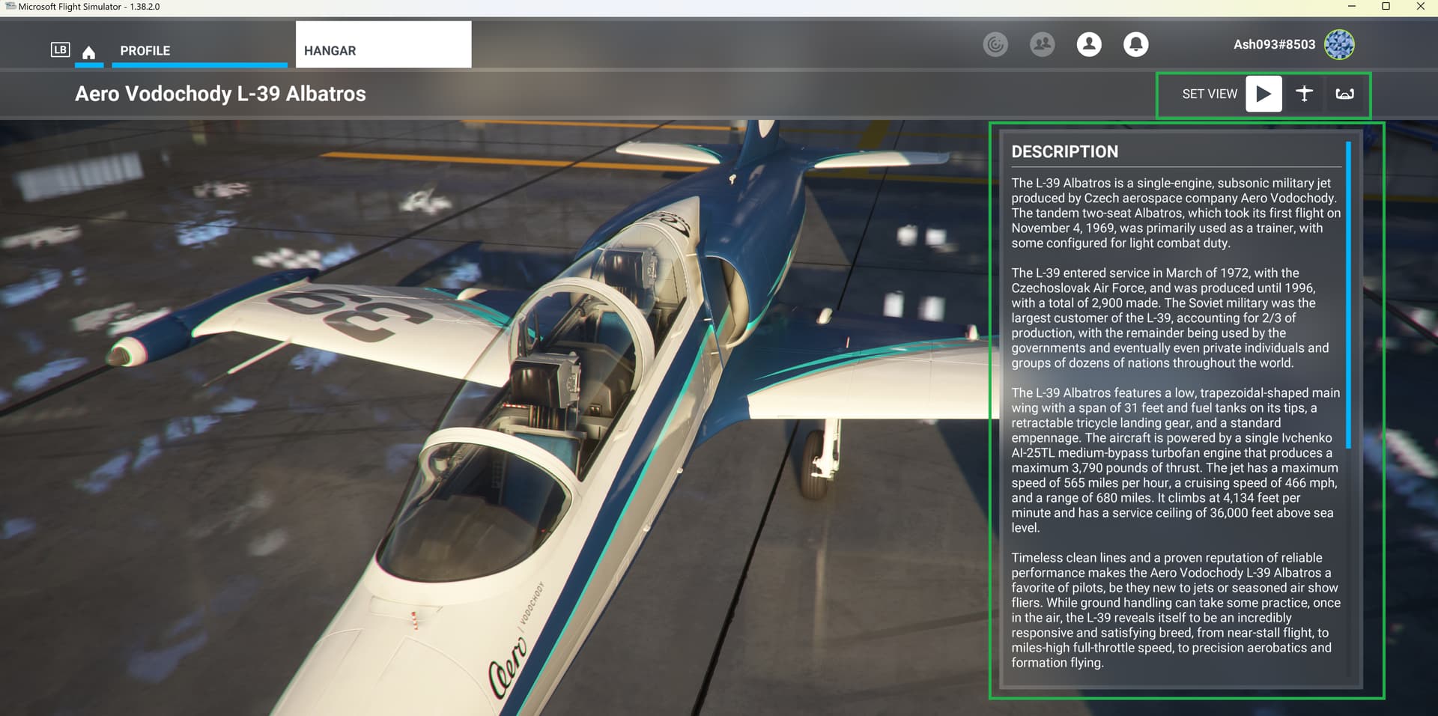1438x716 pixels.
Task: Select the HANGAR tab
Action: 383,44
